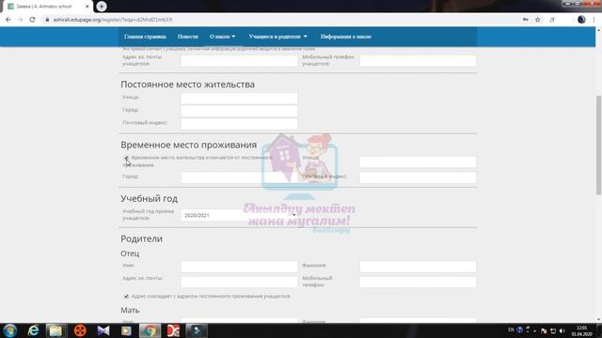Screen dimensions: 602x338
Task: Open 'Информация о школе' menu item
Action: 346,37
